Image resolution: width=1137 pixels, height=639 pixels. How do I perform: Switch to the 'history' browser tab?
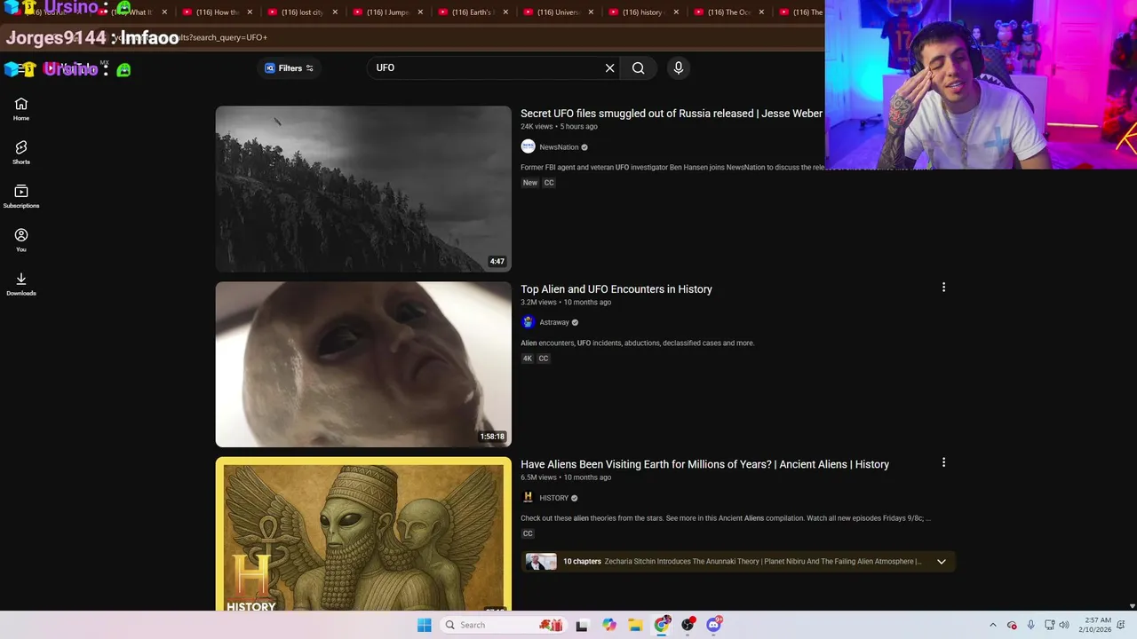pyautogui.click(x=643, y=12)
